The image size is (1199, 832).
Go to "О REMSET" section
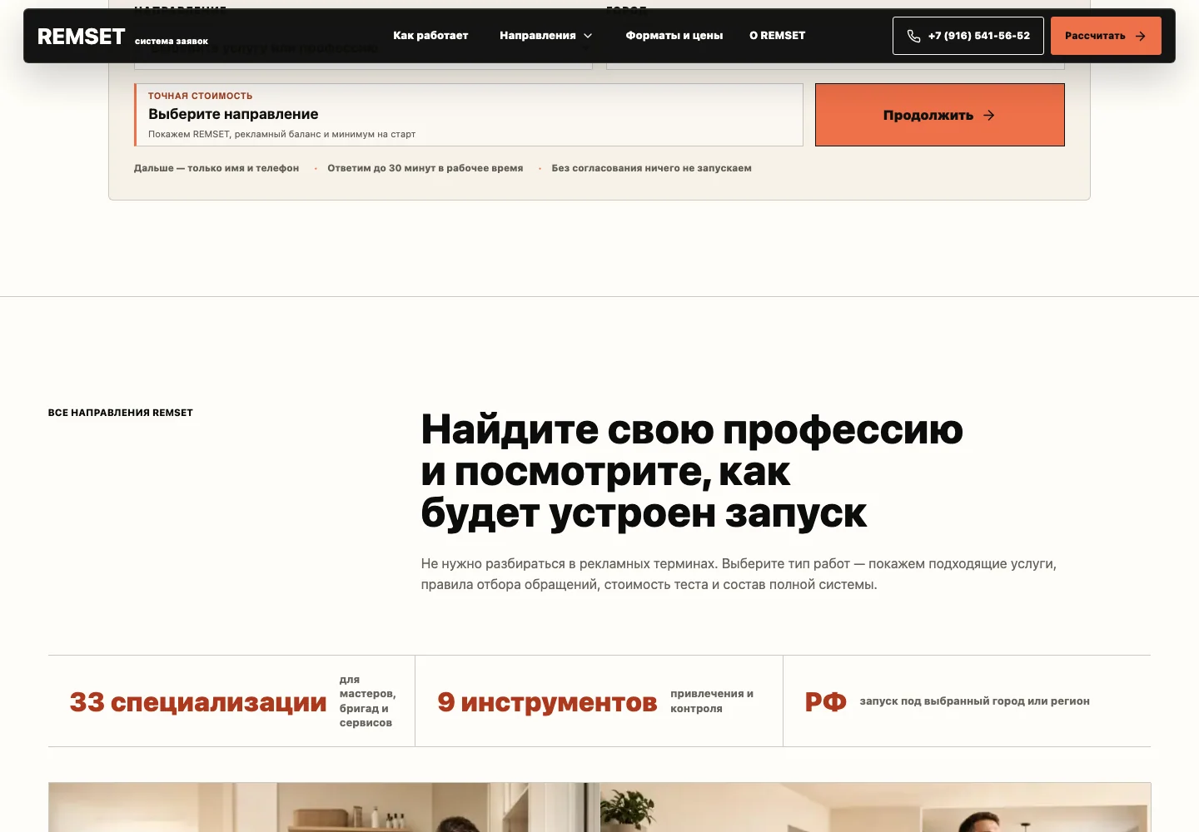click(x=777, y=36)
